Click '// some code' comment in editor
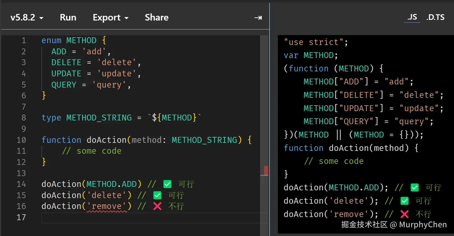454x236 pixels. pos(92,151)
